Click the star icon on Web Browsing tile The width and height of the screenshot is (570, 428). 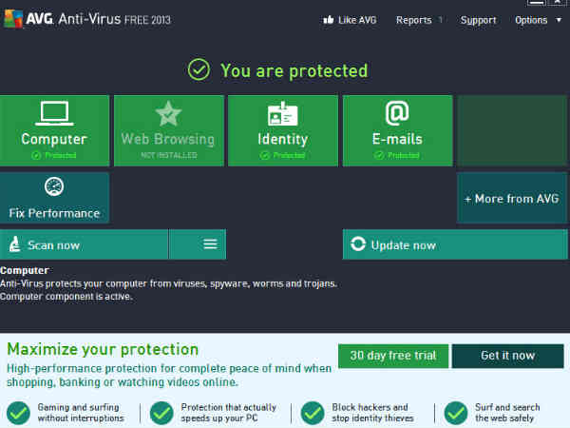[168, 113]
